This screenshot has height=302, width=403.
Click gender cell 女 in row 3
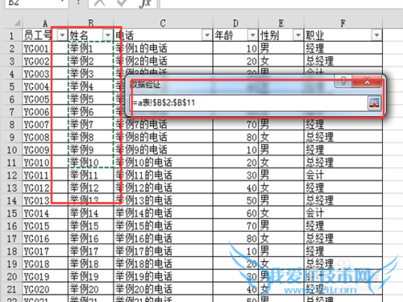[281, 61]
